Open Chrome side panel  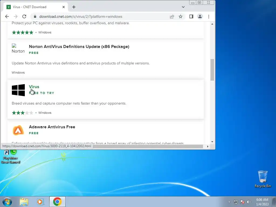click(x=191, y=16)
